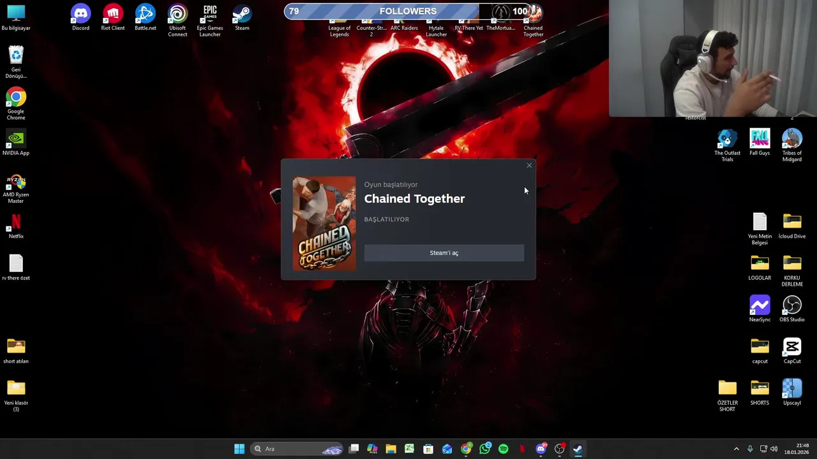Click the Hytale Launcher shortcut label
817x459 pixels.
click(437, 31)
